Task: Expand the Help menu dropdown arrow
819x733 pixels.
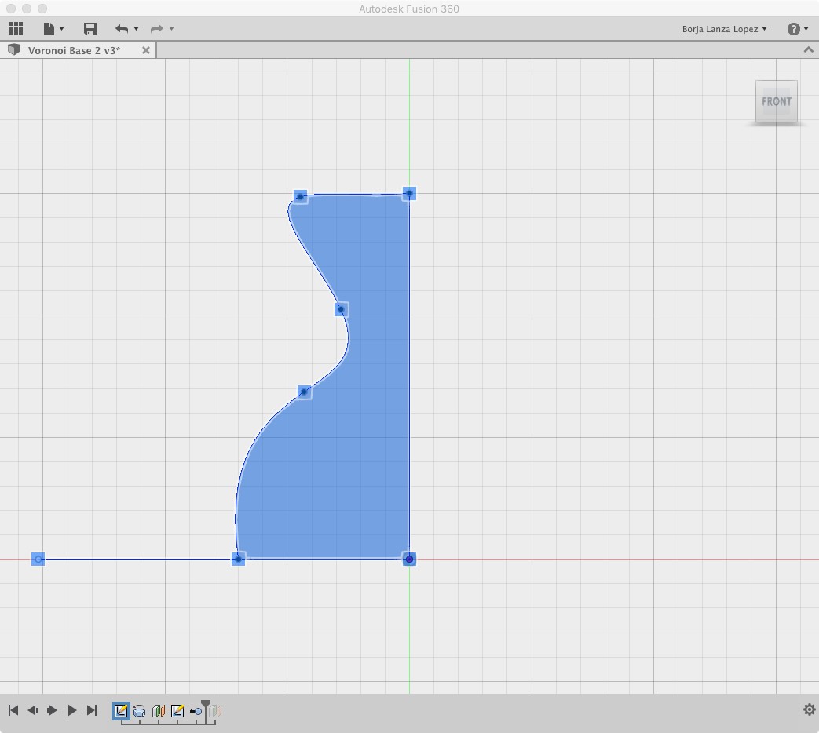Action: (x=806, y=28)
